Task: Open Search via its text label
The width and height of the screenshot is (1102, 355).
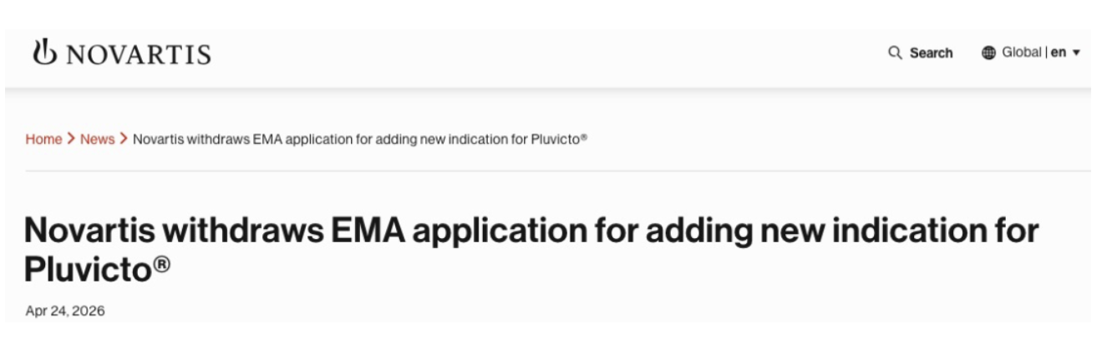Action: [931, 53]
